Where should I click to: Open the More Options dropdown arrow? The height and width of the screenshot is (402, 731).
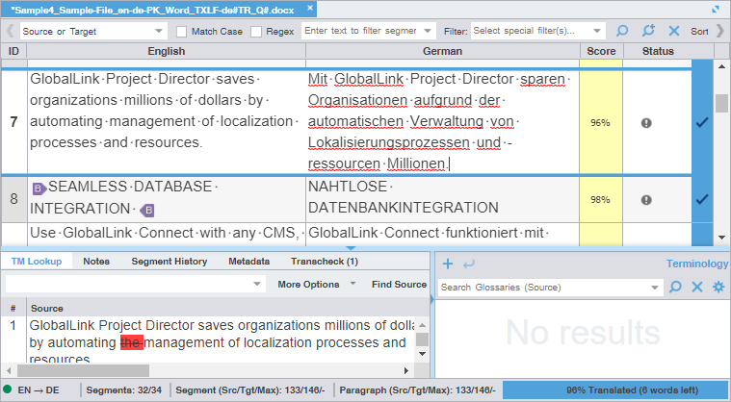(352, 284)
